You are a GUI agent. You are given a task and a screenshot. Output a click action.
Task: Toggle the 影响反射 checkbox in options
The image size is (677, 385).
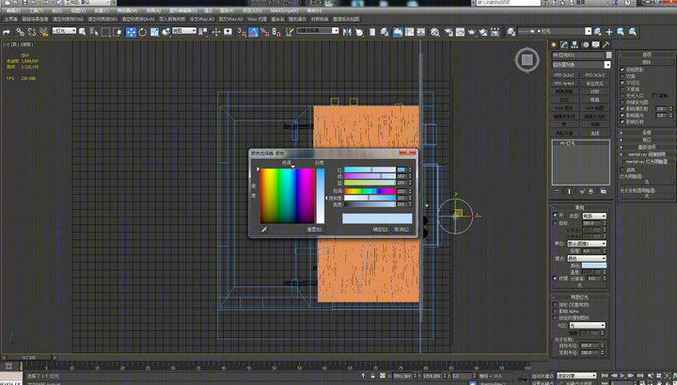(x=622, y=121)
